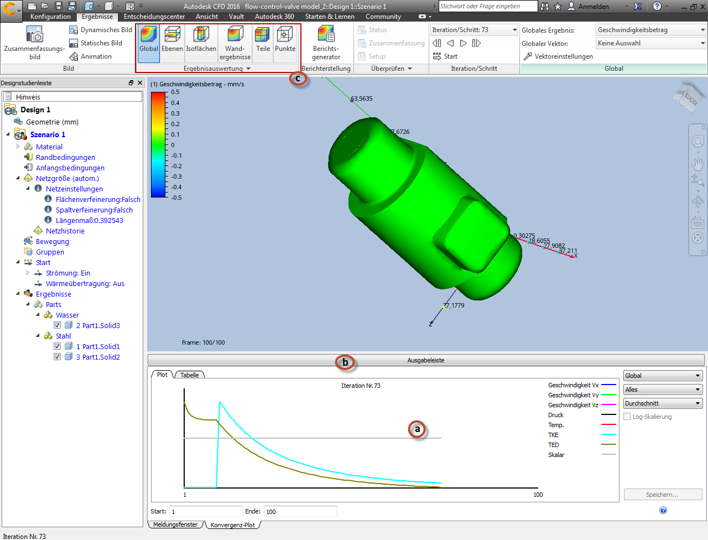Toggle checkbox for 1 Part1.Solid1

[x=57, y=346]
